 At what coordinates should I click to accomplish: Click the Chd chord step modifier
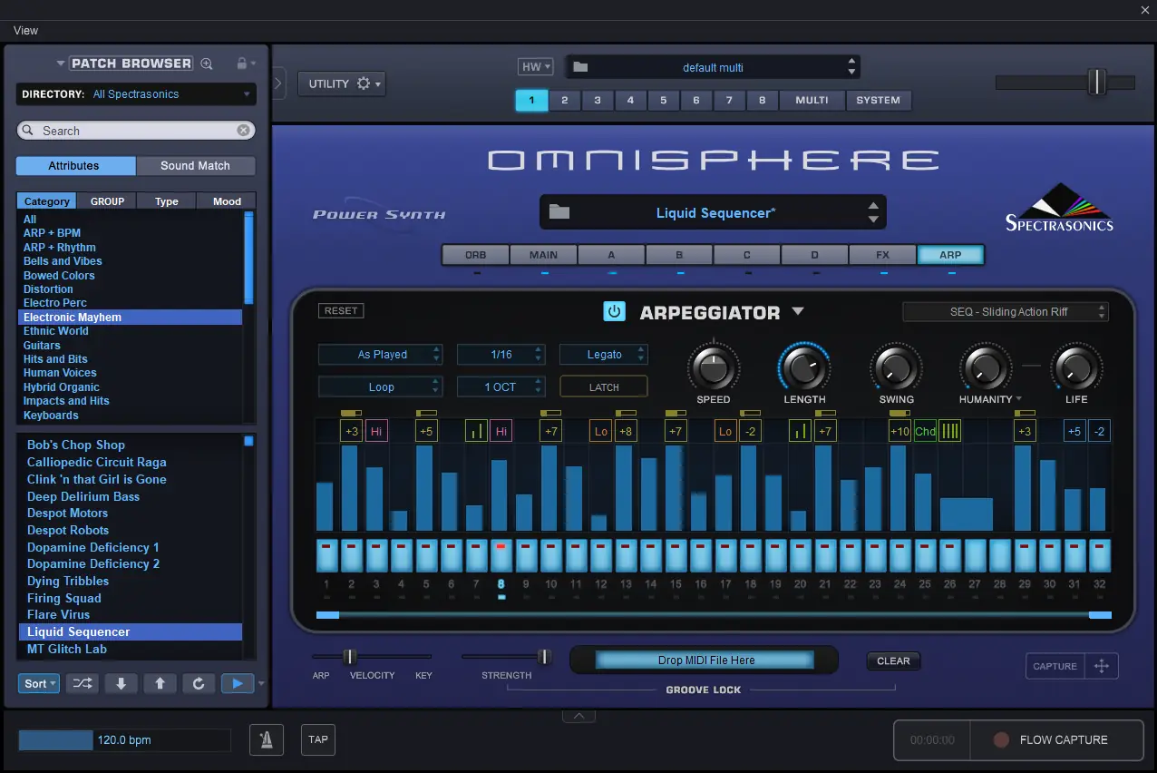[925, 431]
